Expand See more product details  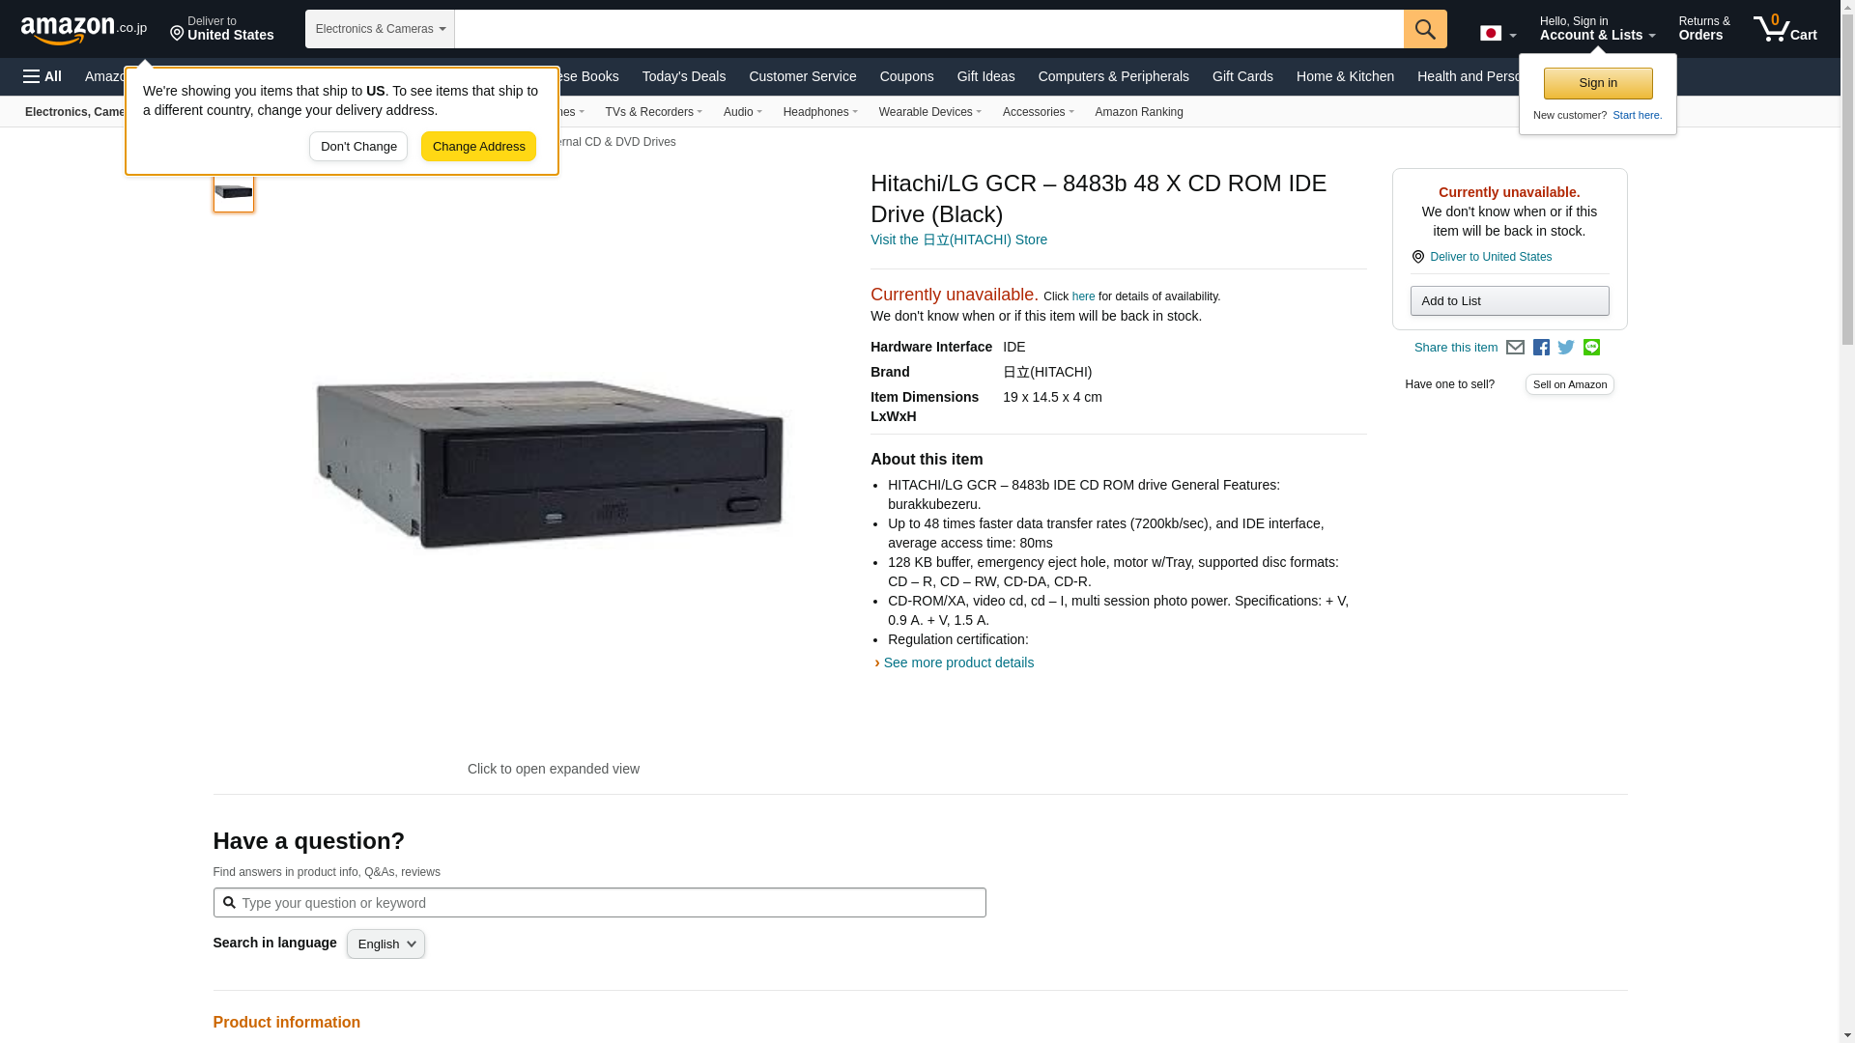[957, 662]
